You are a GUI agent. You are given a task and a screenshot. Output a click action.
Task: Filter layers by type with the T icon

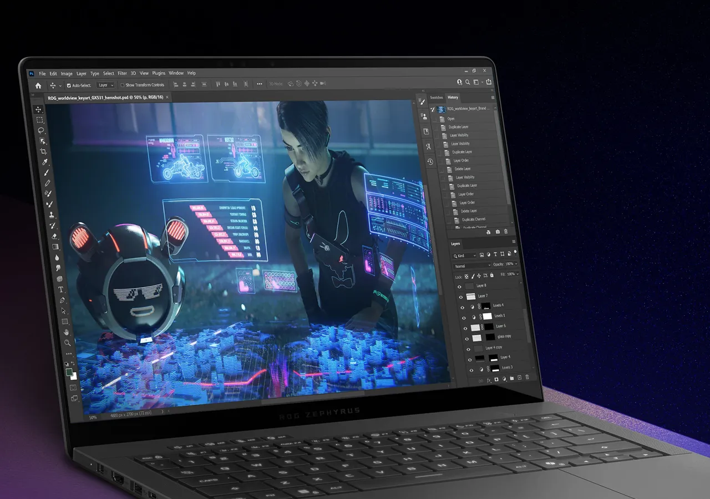[x=495, y=254]
